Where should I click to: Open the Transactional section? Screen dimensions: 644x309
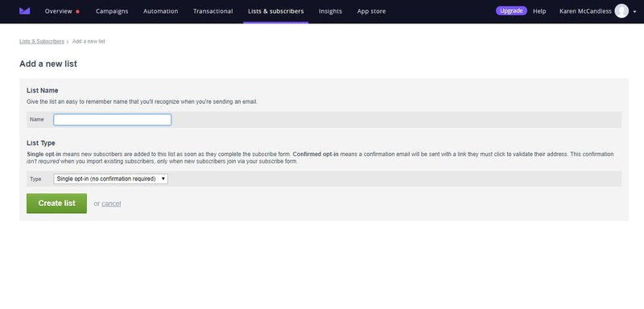point(213,11)
